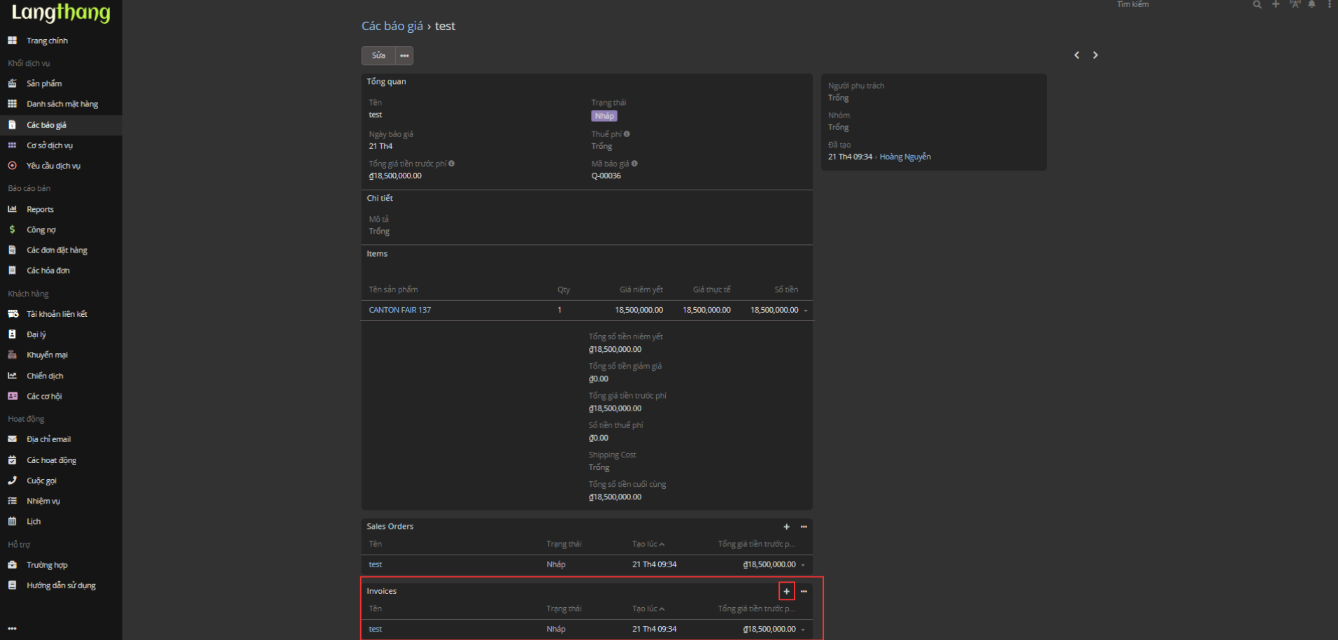Click the search magnifier icon

coord(1257,4)
